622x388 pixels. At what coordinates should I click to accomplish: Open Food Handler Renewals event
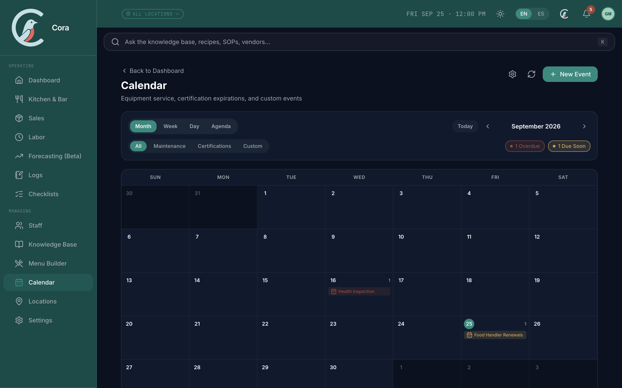(495, 335)
